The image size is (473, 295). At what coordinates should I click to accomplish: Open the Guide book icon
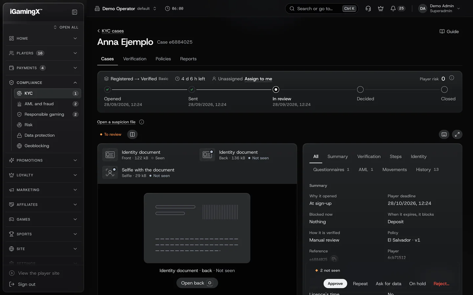point(442,31)
